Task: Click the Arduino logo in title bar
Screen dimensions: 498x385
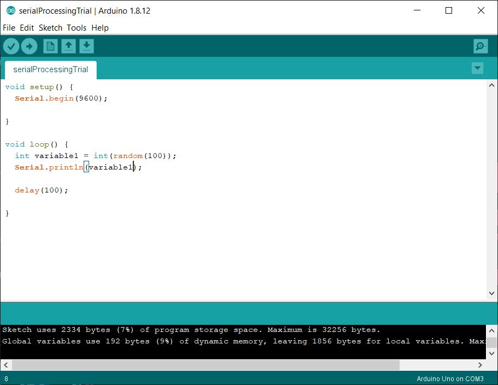Action: click(x=11, y=10)
